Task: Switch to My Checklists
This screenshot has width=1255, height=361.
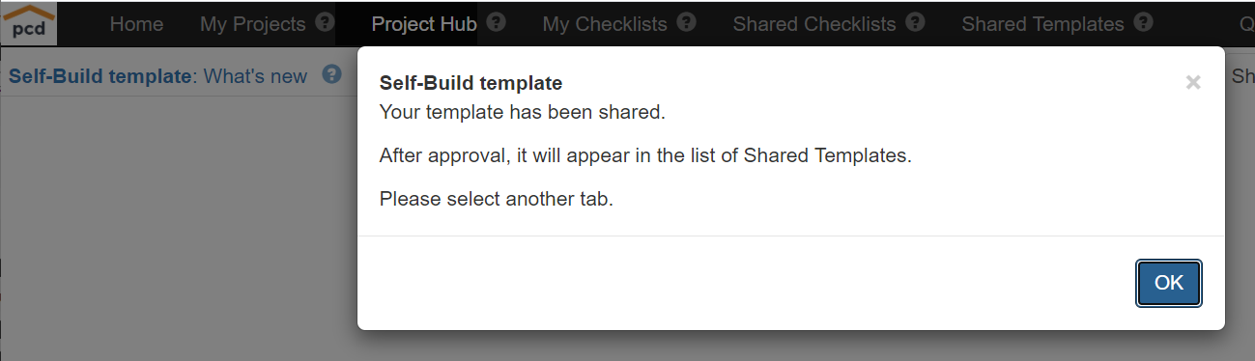Action: click(605, 24)
